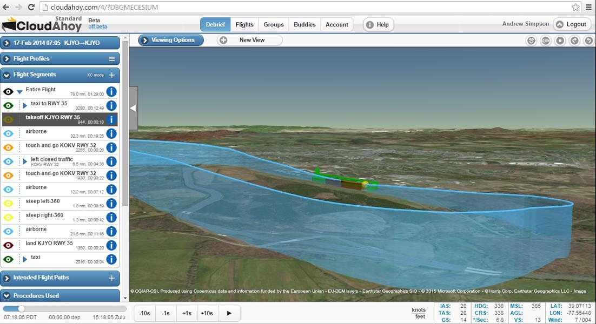596x324 pixels.
Task: Step forward 10 seconds
Action: pos(207,313)
